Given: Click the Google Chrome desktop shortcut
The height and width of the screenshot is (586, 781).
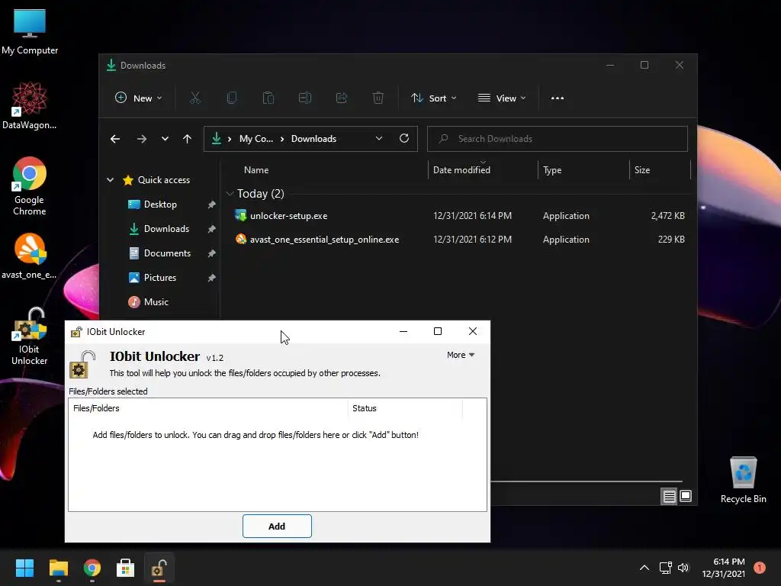Looking at the screenshot, I should click(30, 186).
